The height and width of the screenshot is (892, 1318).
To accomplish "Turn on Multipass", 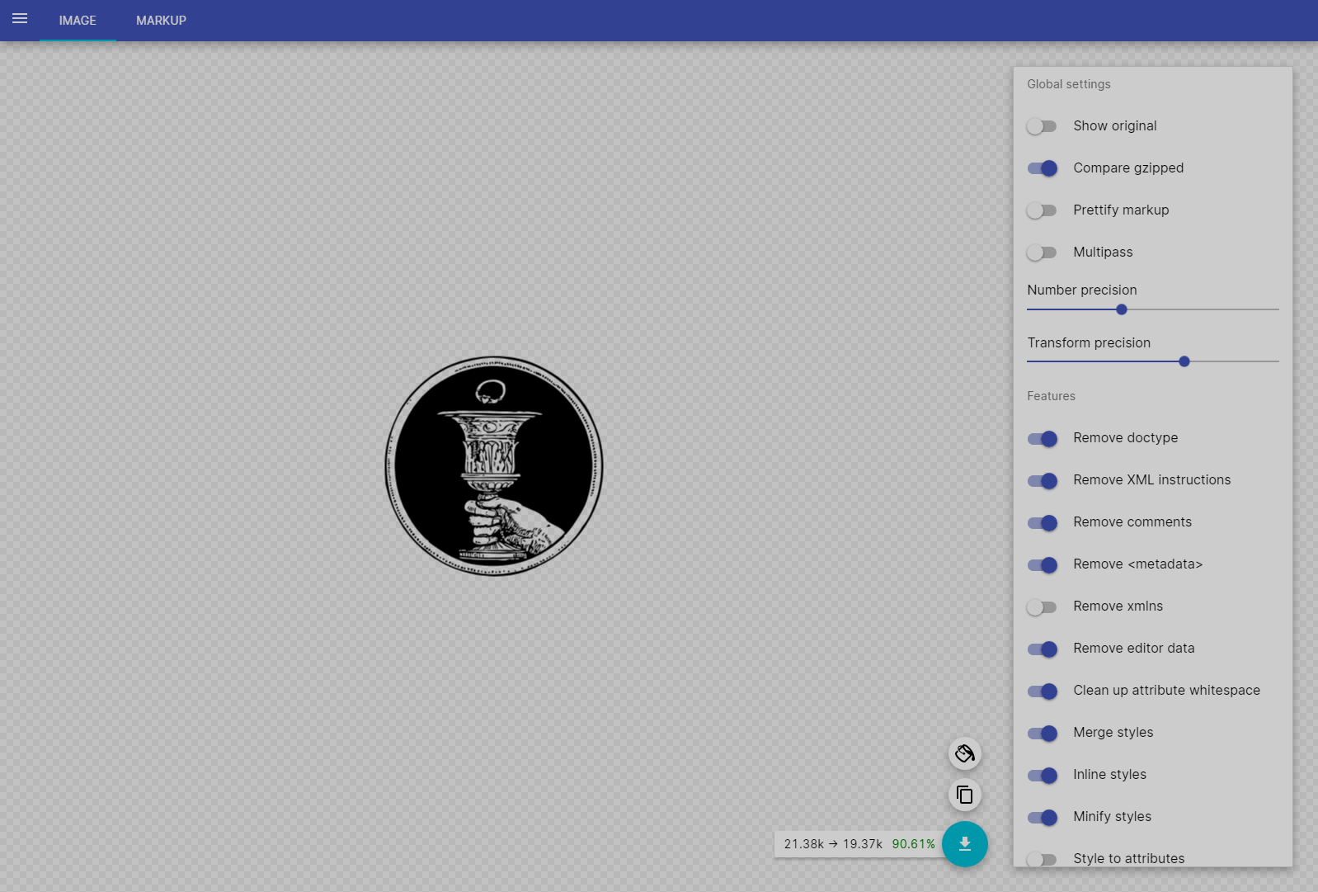I will (x=1042, y=252).
